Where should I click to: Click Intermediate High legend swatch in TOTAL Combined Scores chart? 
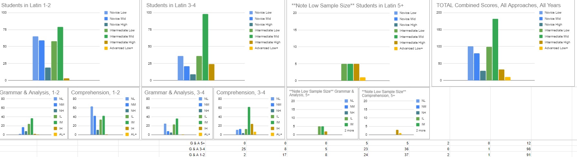[x=541, y=42]
